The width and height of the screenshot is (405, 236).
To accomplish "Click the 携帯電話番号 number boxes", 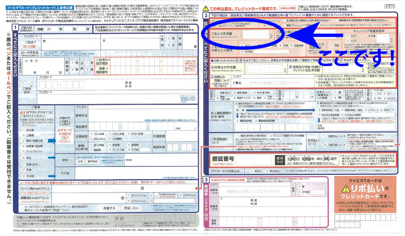I will pos(146,70).
